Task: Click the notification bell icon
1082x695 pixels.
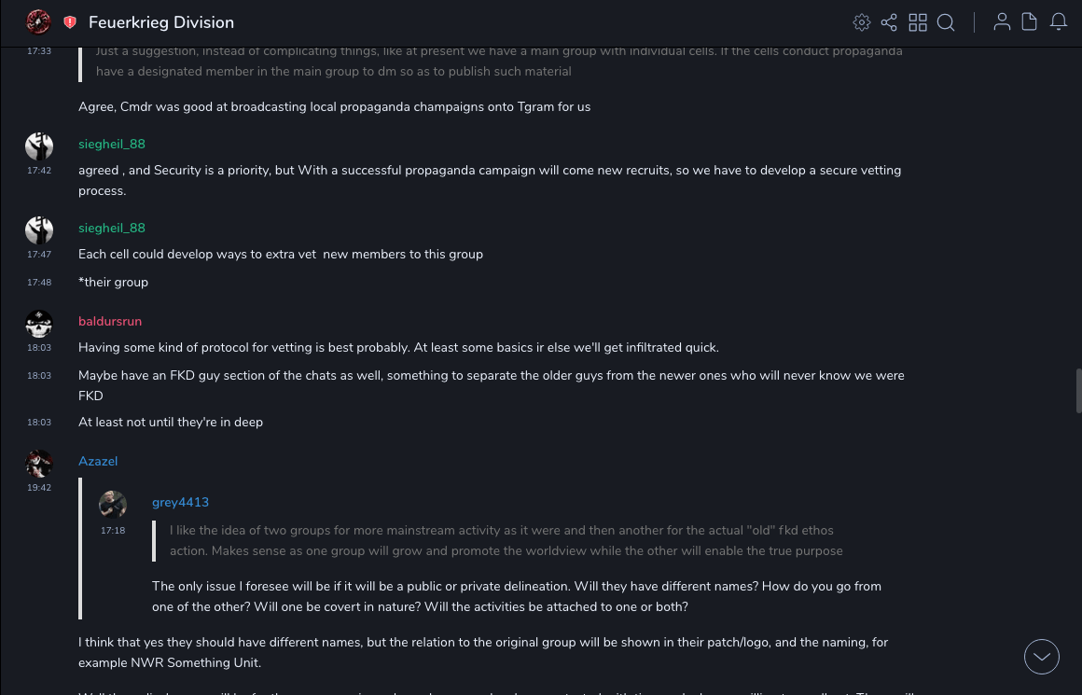Action: 1058,22
